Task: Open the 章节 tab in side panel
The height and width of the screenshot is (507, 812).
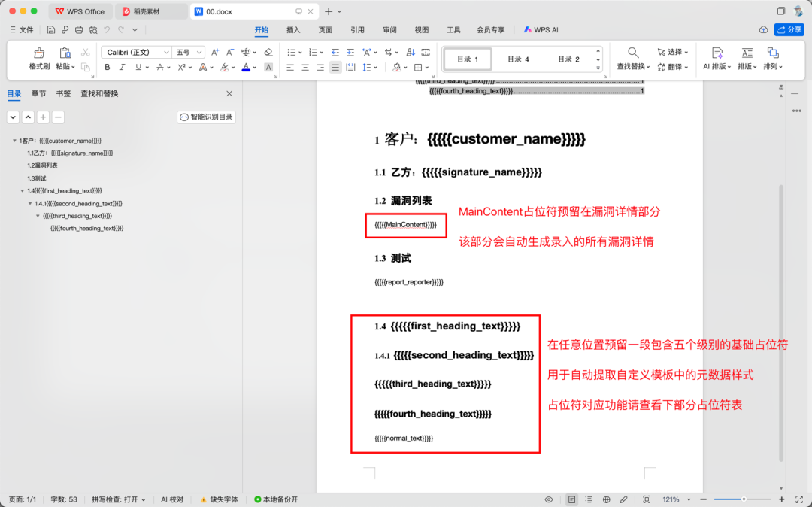Action: point(38,94)
